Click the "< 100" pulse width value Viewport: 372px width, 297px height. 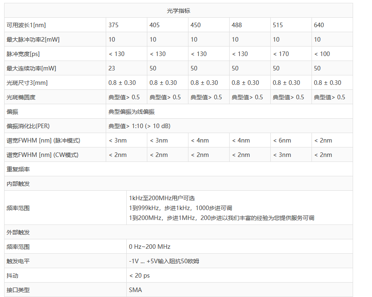click(x=322, y=54)
